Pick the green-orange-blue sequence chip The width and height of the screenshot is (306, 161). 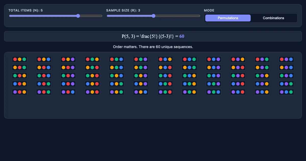point(117,76)
